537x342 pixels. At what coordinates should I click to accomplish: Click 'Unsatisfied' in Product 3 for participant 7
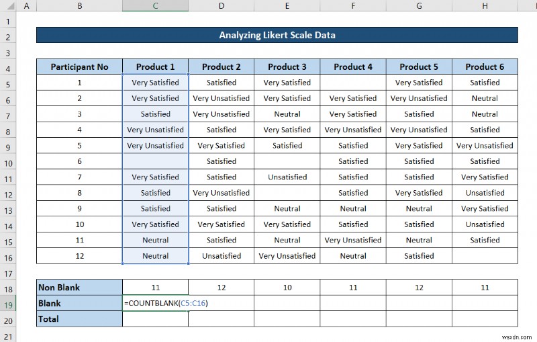point(287,177)
